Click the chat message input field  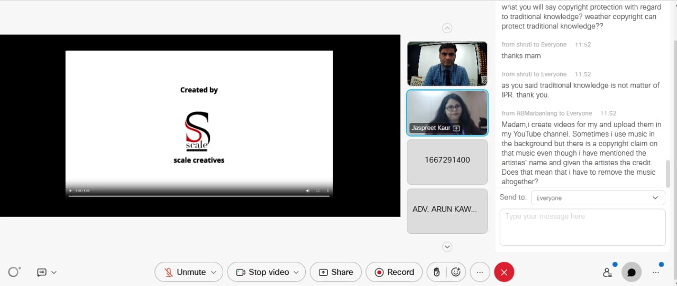pos(582,227)
